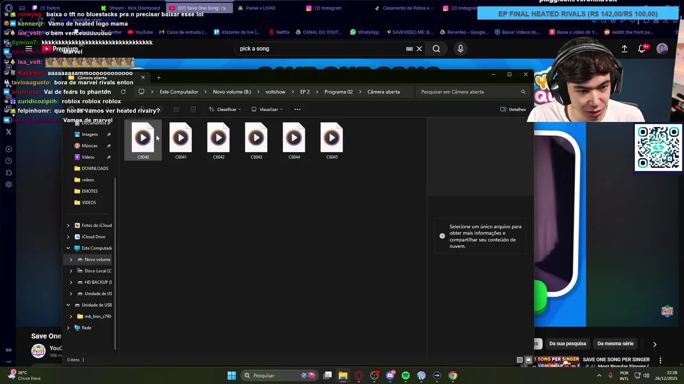The image size is (684, 384).
Task: Go to EP 2 breadcrumb folder
Action: pos(305,92)
